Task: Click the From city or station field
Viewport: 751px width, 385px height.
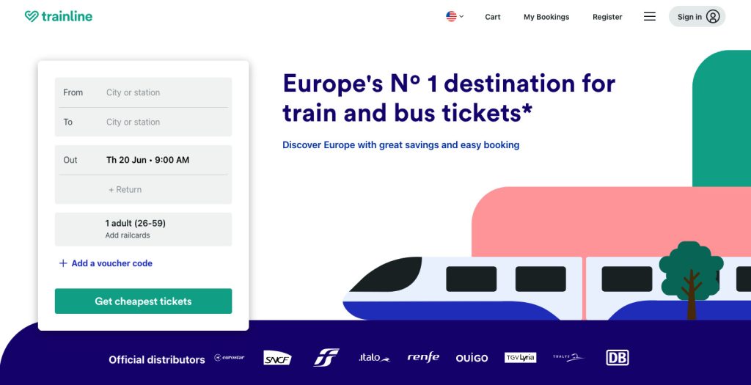Action: pyautogui.click(x=143, y=92)
